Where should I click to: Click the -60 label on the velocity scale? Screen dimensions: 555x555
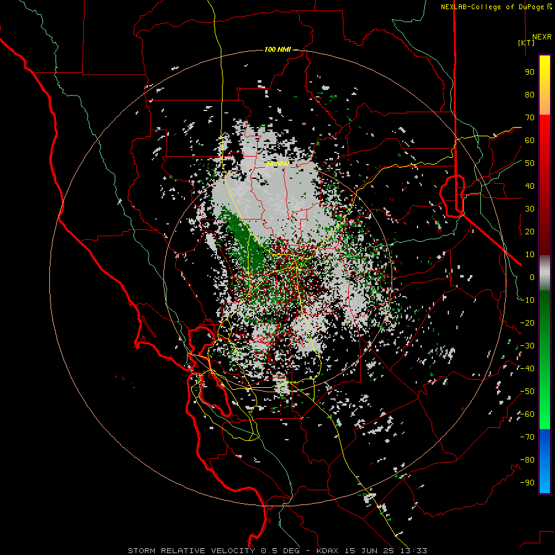click(x=527, y=414)
